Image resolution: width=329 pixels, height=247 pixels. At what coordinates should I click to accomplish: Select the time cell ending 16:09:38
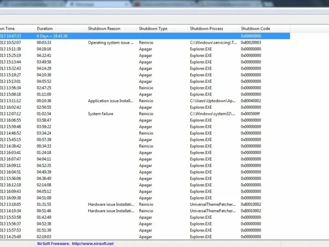[11, 198]
